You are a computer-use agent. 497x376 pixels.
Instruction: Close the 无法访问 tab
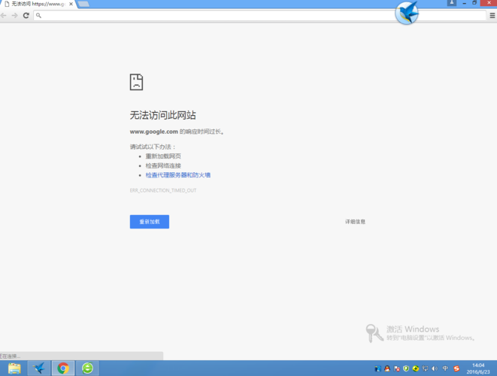[x=71, y=4]
